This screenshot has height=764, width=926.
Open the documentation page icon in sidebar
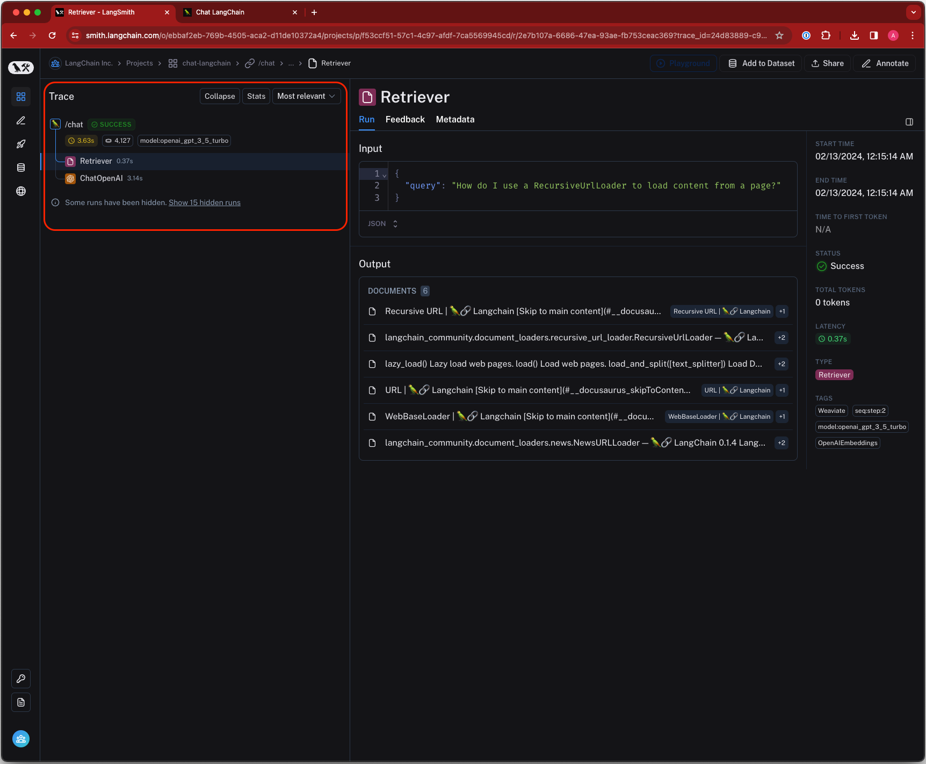[x=21, y=702]
